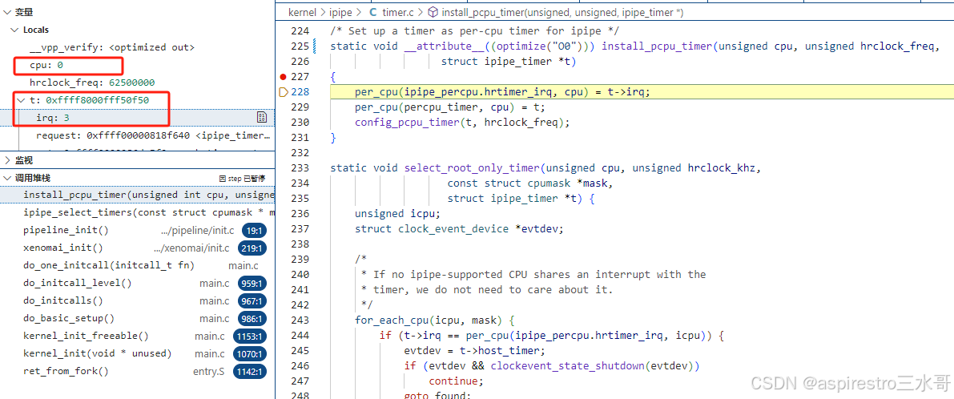Click the current execution arrow at line 228
This screenshot has width=954, height=399.
pos(283,92)
